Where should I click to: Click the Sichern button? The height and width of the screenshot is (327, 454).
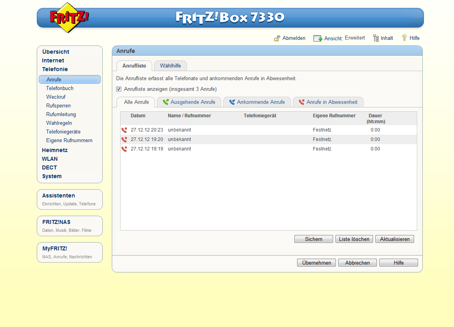point(314,239)
